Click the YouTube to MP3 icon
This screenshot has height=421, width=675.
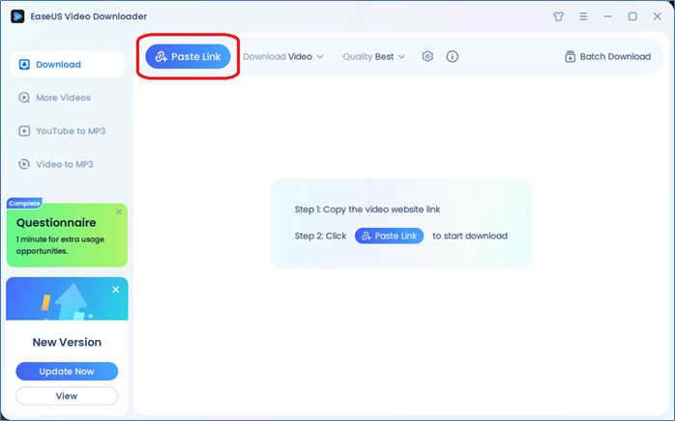(24, 130)
